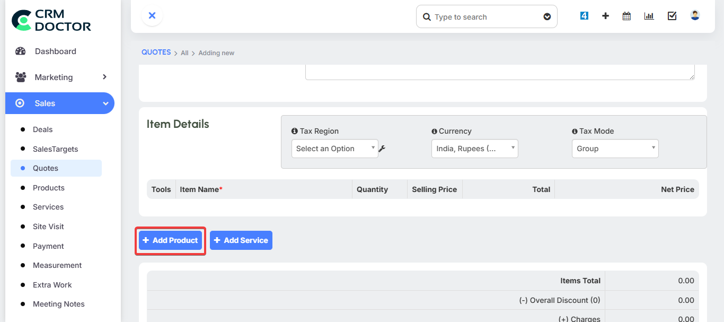Viewport: 724px width, 322px height.
Task: View reports via the bar chart icon
Action: 649,15
